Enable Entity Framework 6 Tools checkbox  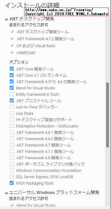click(x=11, y=94)
